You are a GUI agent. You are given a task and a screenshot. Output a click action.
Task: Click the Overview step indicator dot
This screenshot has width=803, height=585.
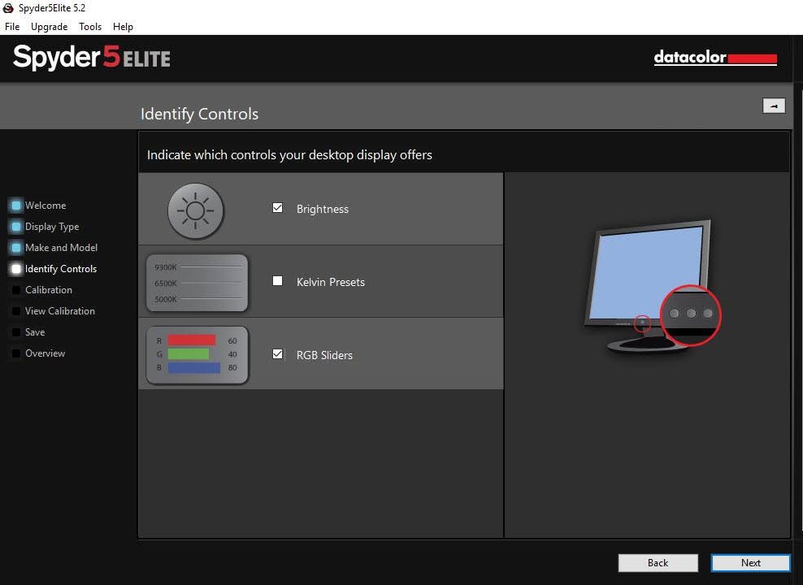click(x=16, y=353)
